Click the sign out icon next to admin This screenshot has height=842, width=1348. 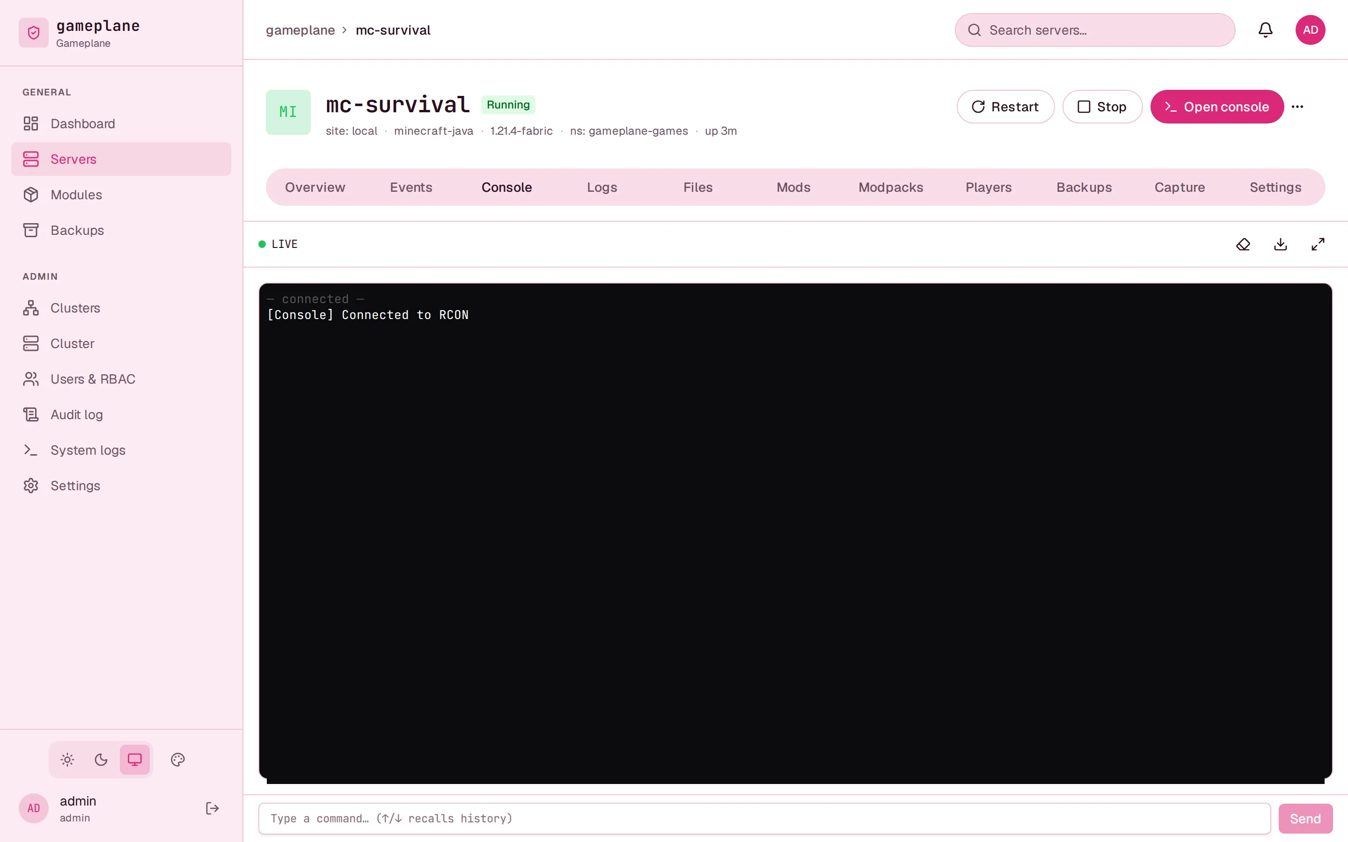[x=212, y=808]
